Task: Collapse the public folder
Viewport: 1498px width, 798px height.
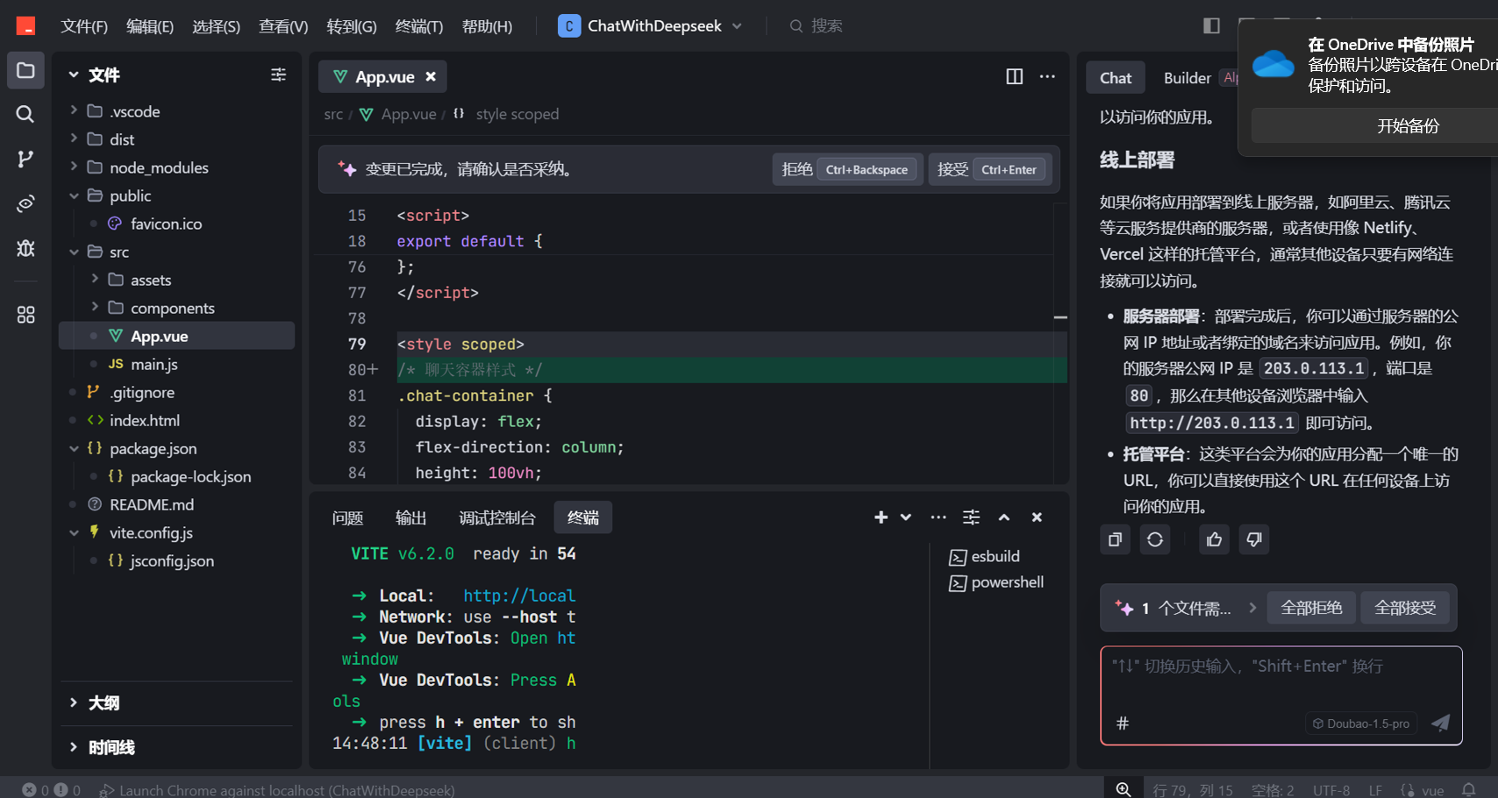Action: pyautogui.click(x=74, y=196)
